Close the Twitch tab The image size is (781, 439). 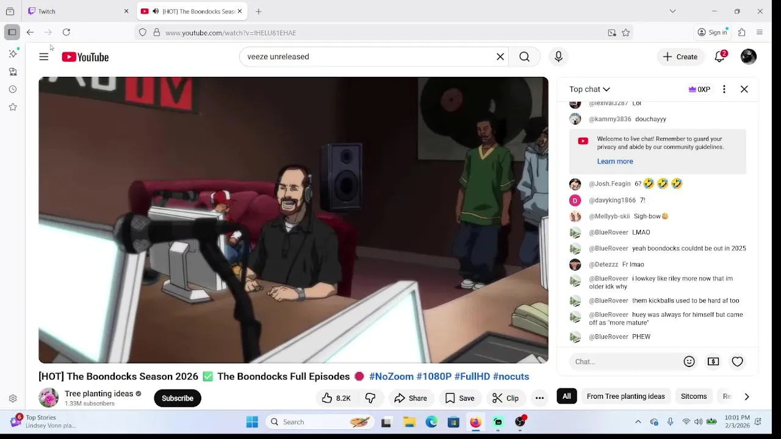pos(126,11)
